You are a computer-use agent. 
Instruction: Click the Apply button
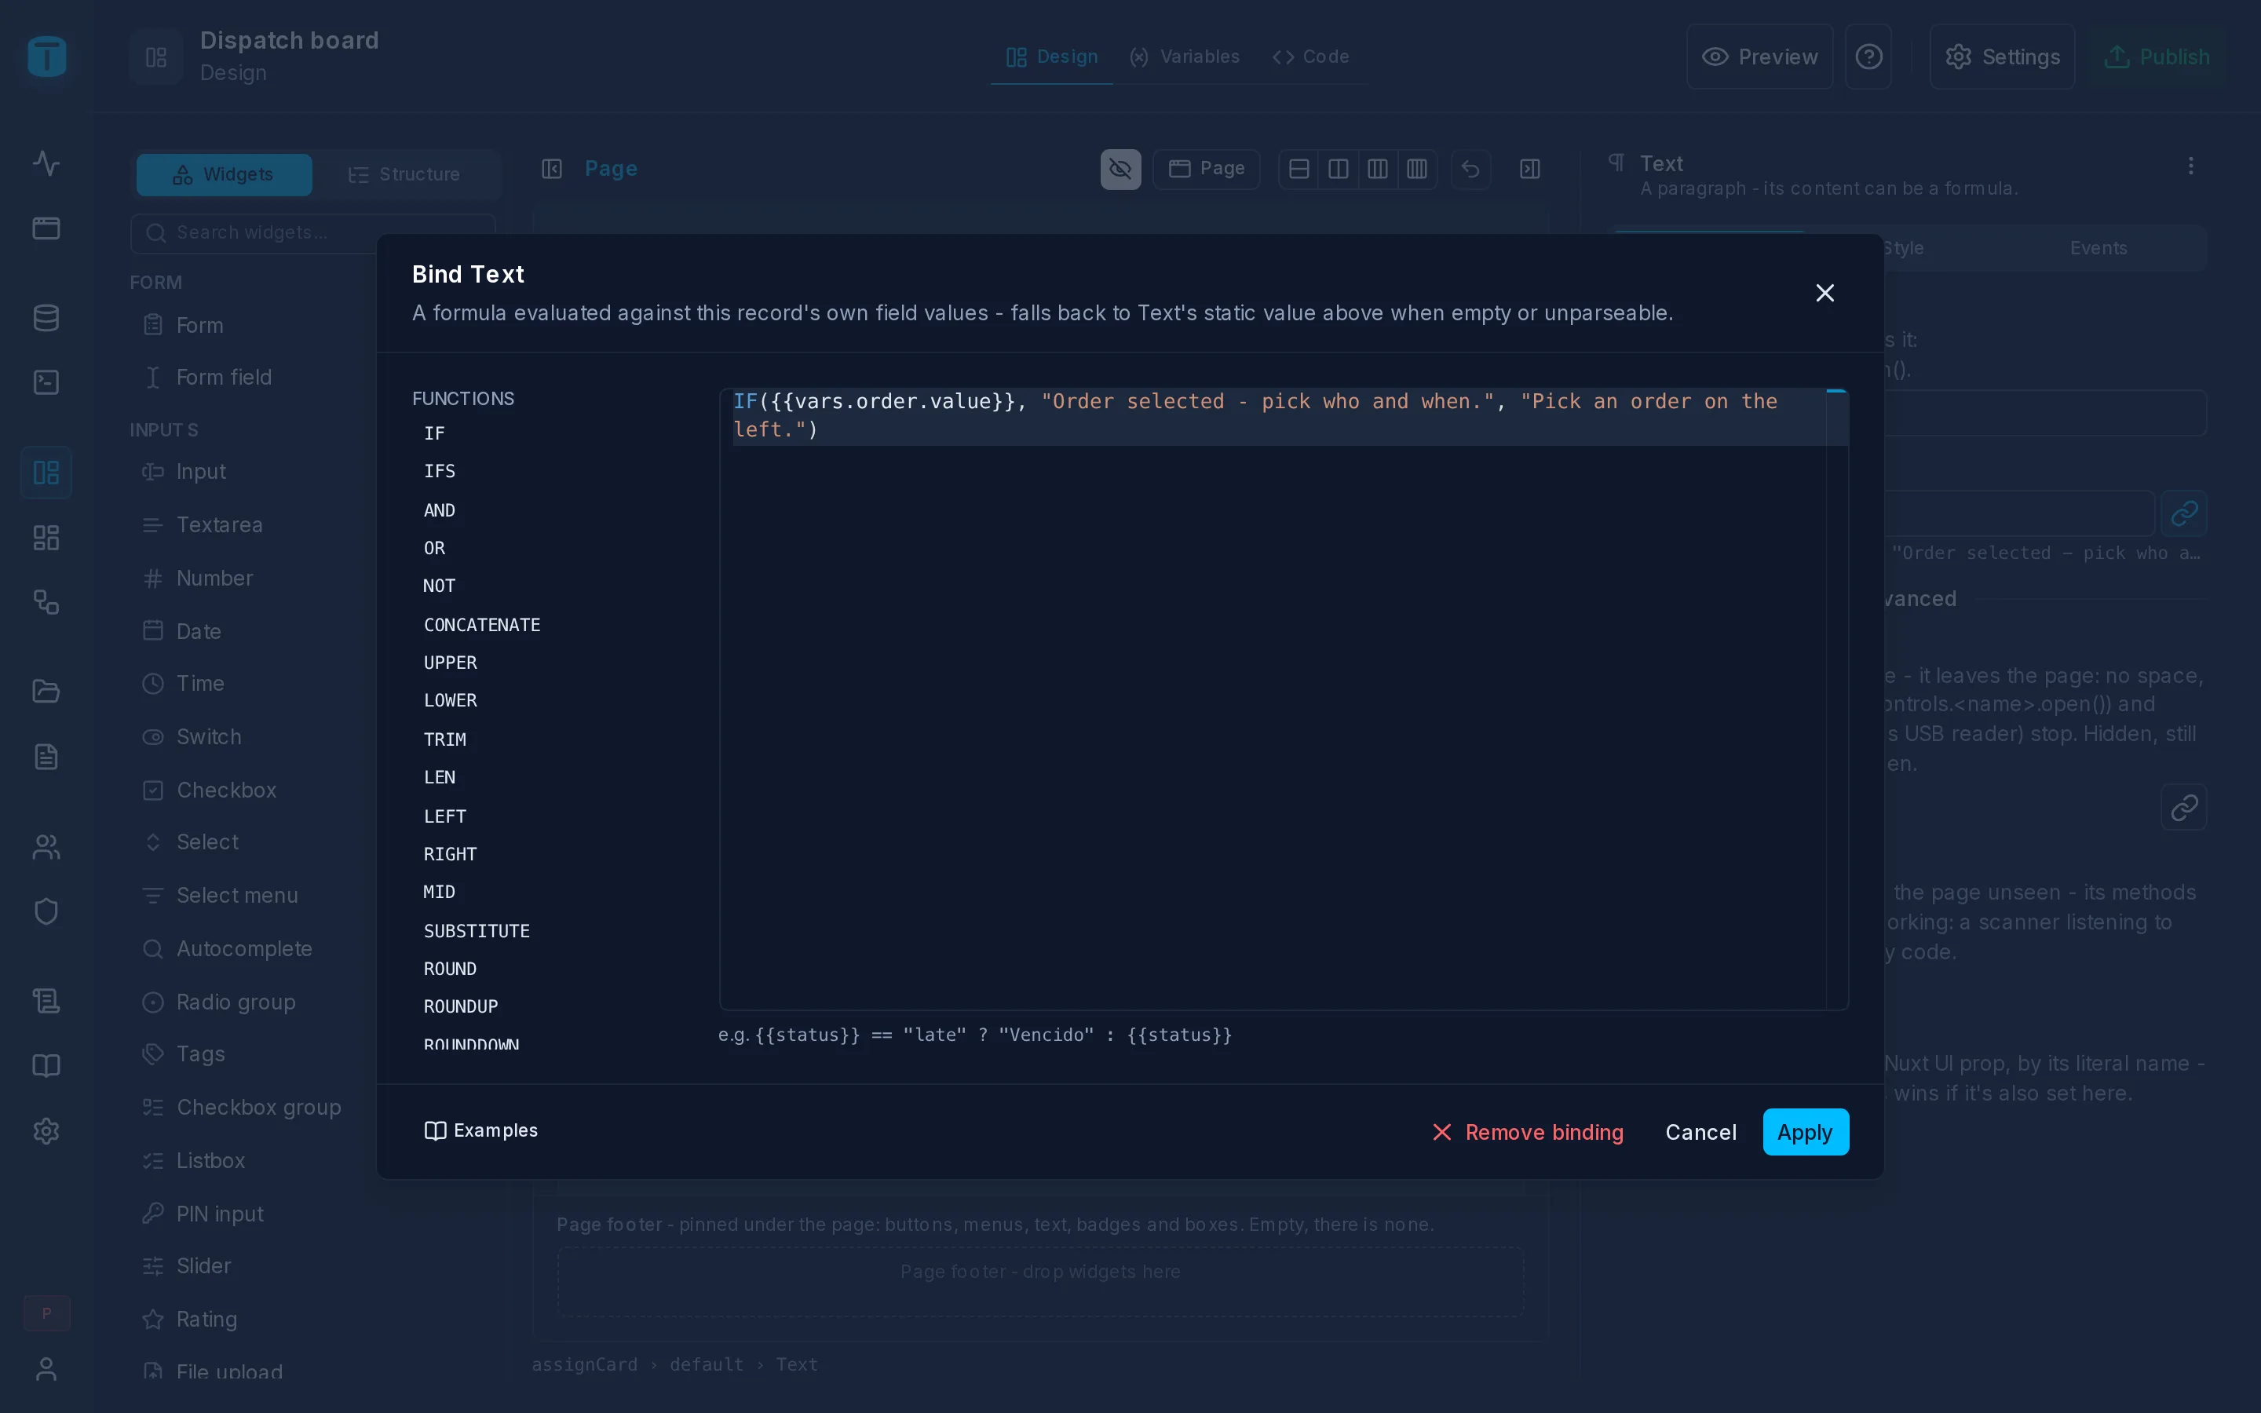[1805, 1132]
